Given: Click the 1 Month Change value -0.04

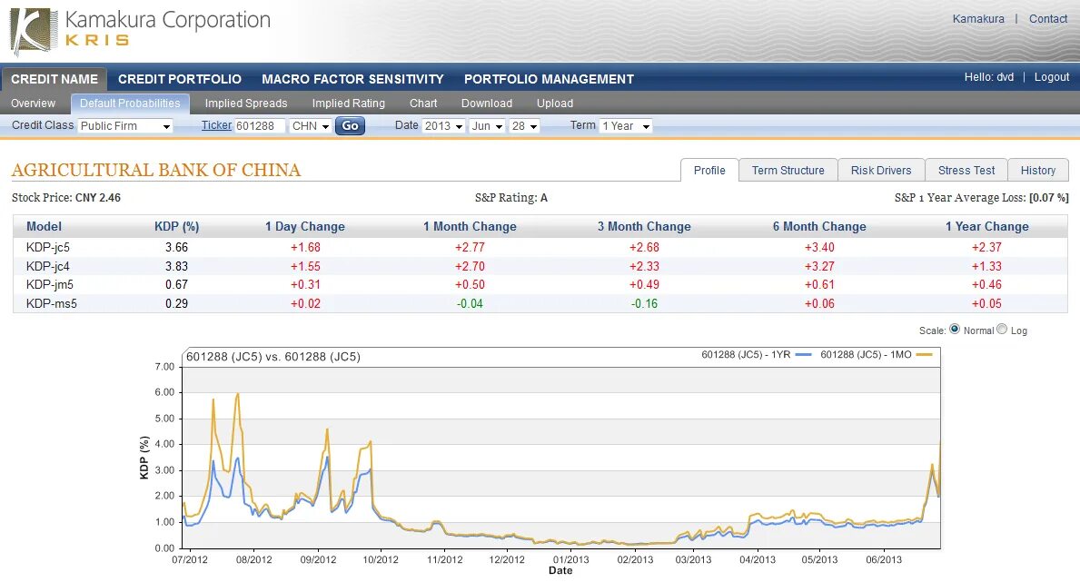Looking at the screenshot, I should (x=470, y=303).
